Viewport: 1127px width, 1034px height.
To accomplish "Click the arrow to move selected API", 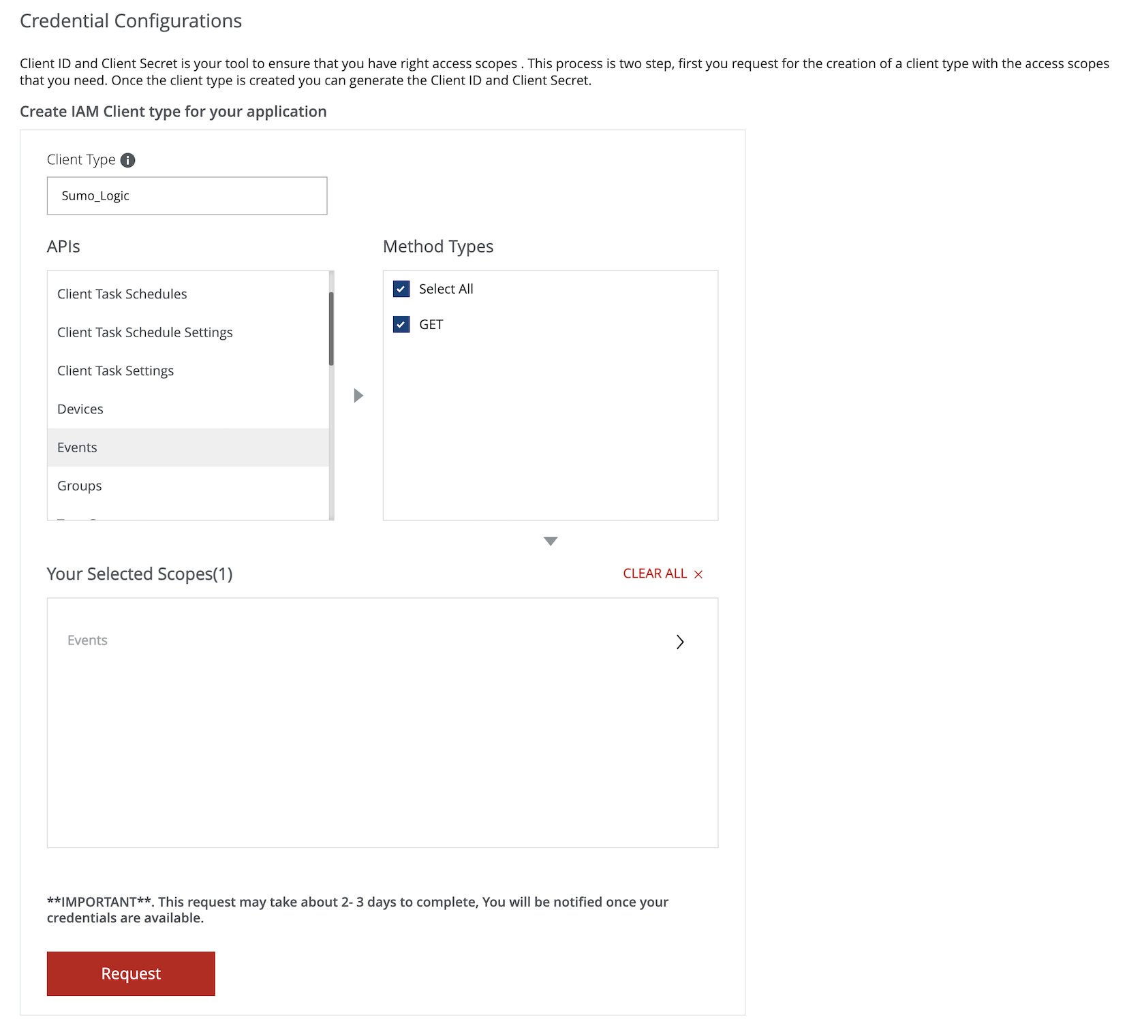I will [358, 396].
